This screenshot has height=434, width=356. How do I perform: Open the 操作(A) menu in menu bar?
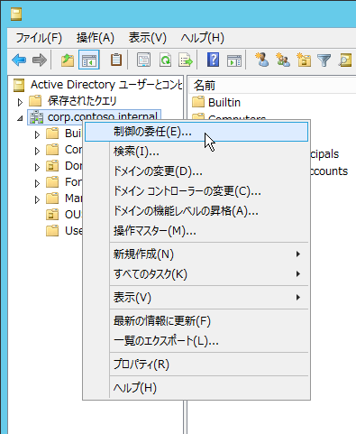(96, 38)
